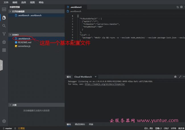Switch to the 调试控制台 tab
The height and width of the screenshot is (130, 185).
click(80, 124)
